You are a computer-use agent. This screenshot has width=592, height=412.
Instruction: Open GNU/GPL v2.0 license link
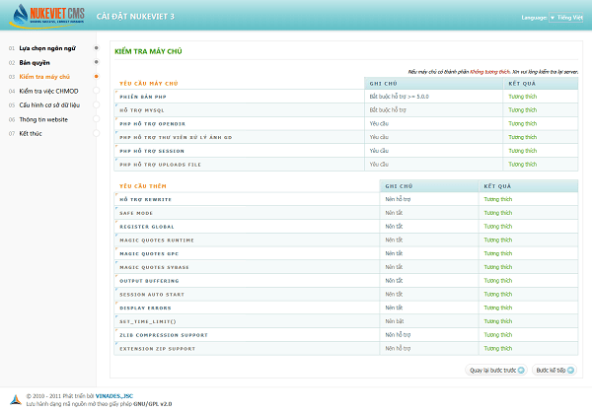[153, 403]
